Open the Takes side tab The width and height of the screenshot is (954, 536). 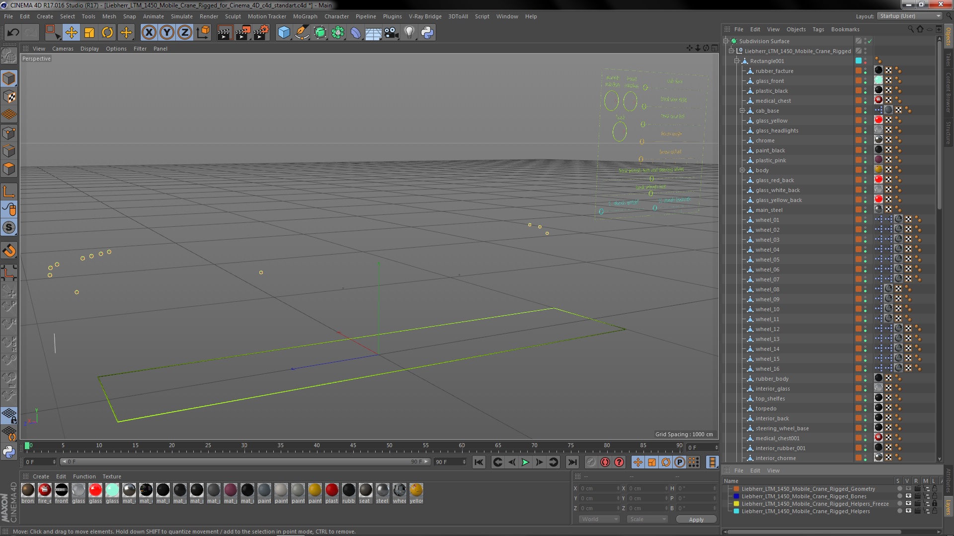point(948,60)
